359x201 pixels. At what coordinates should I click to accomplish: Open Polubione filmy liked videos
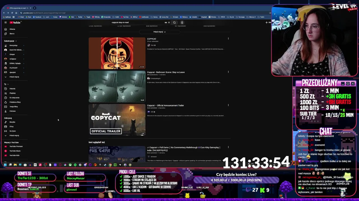[15, 102]
